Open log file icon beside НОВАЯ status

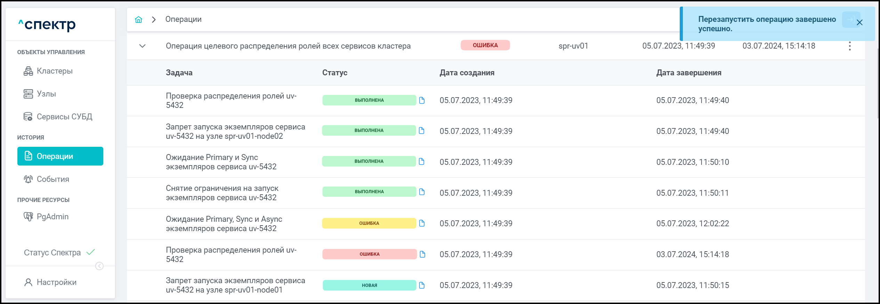click(422, 285)
